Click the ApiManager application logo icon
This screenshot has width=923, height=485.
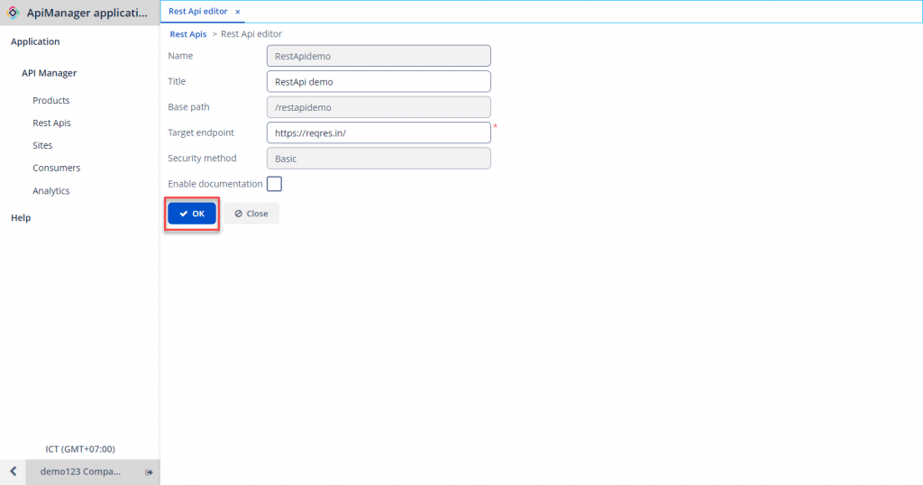coord(13,13)
